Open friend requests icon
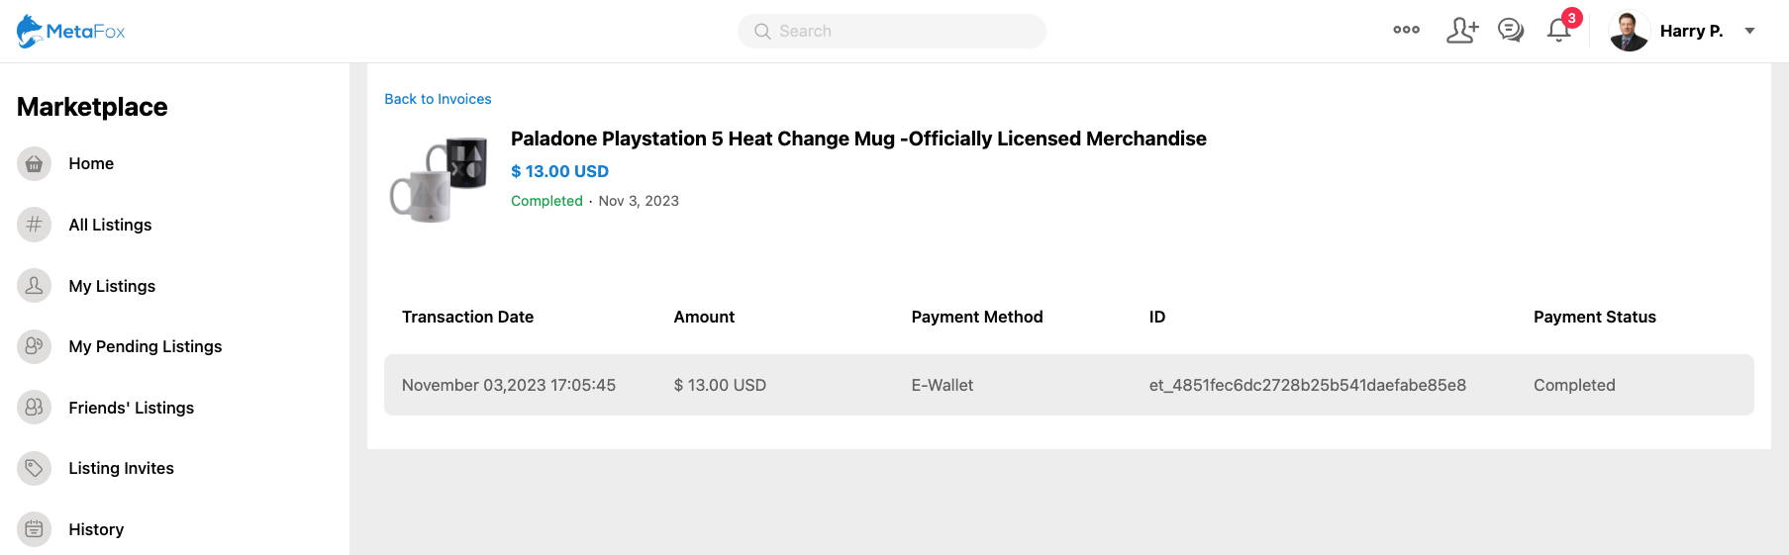 coord(1461,31)
